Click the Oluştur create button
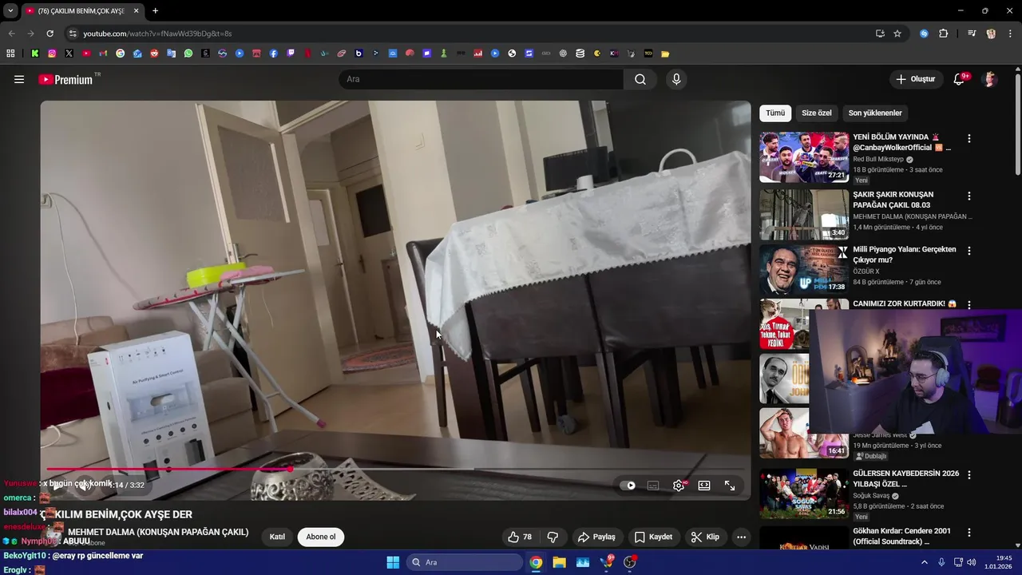The width and height of the screenshot is (1022, 575). coord(915,79)
